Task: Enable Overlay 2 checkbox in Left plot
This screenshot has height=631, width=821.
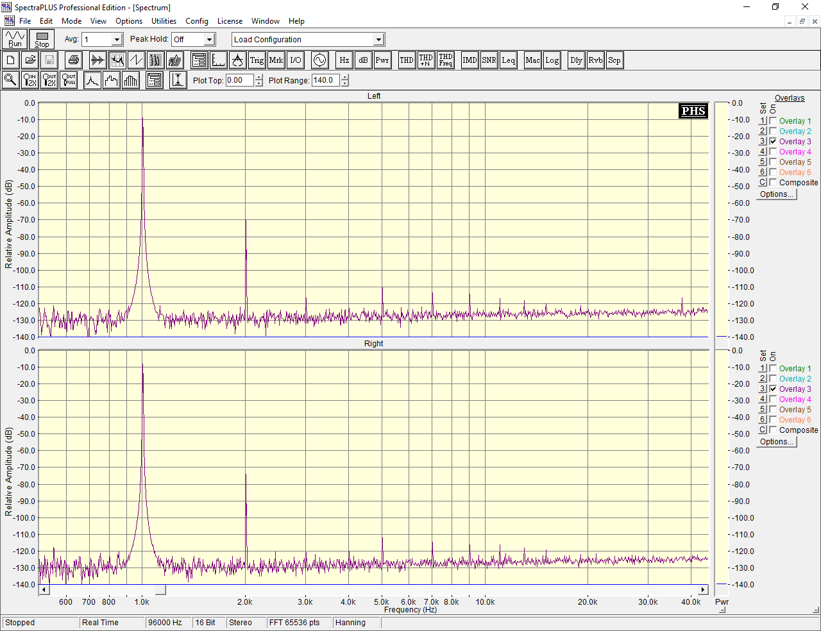Action: 773,131
